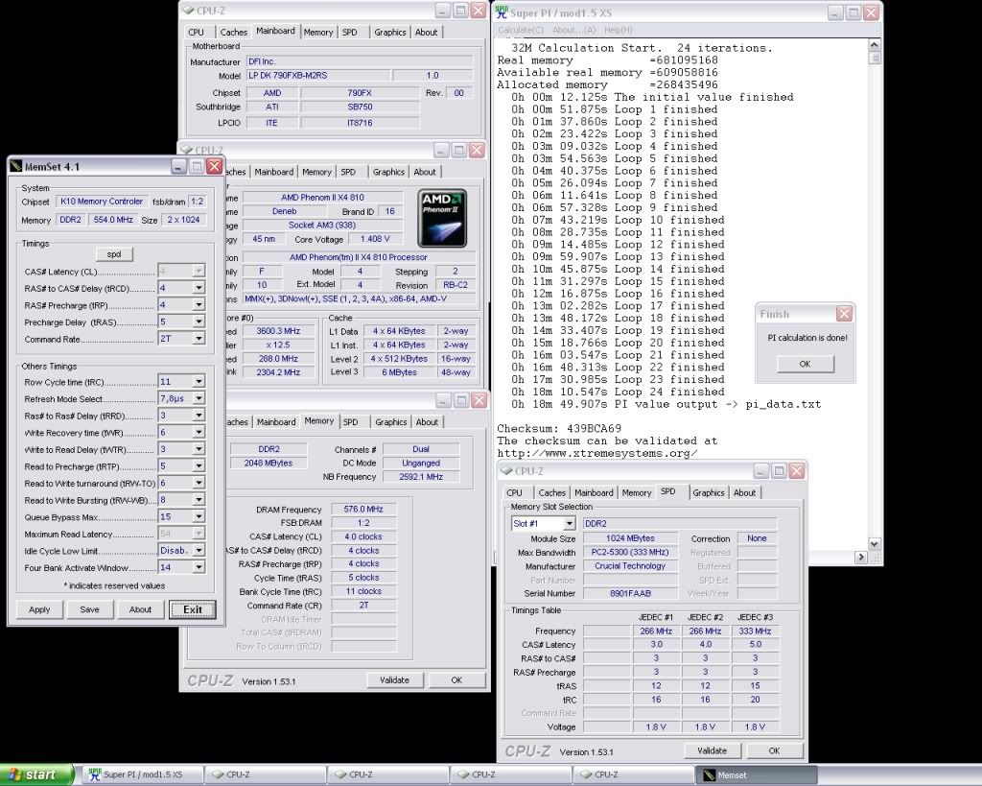The height and width of the screenshot is (786, 982).
Task: Expand the Row Cycle time (tRC) dropdown
Action: (199, 382)
